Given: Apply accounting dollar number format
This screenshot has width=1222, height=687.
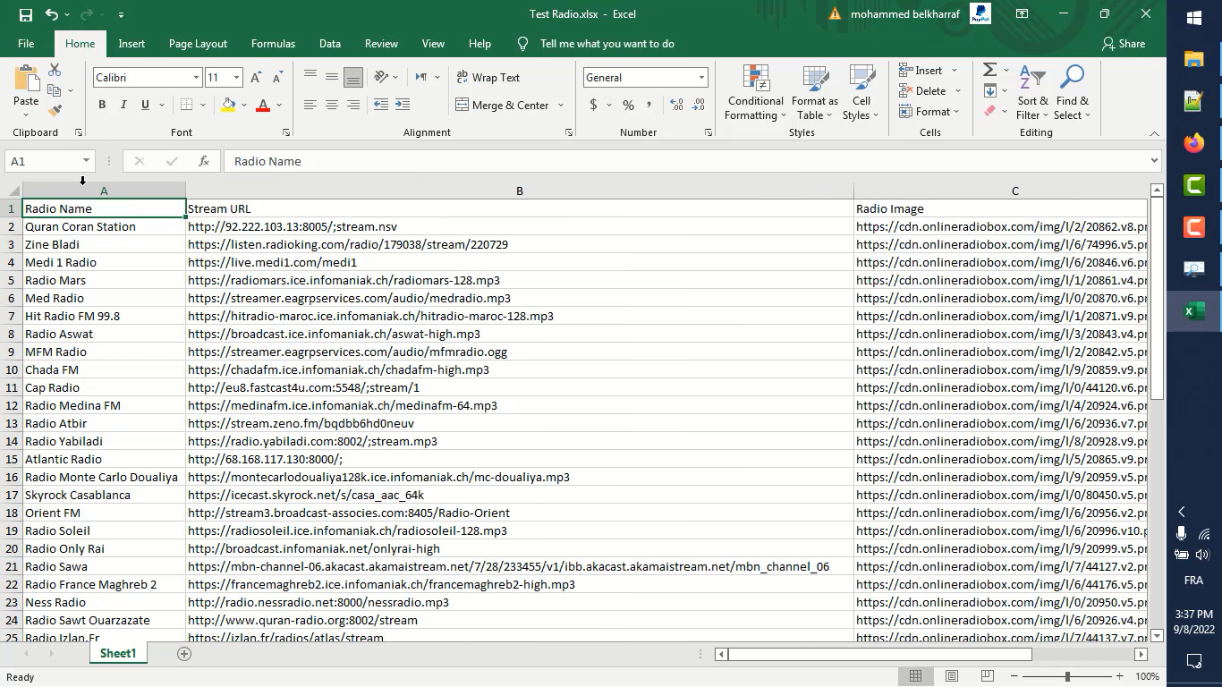Looking at the screenshot, I should [593, 105].
